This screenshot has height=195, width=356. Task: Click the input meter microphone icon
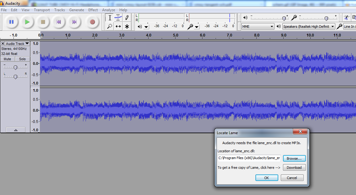point(190,27)
